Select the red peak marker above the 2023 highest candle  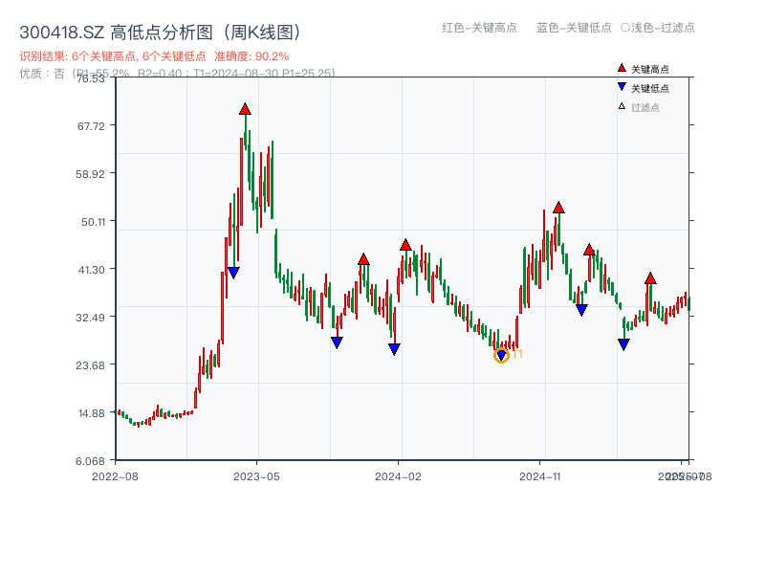point(246,110)
